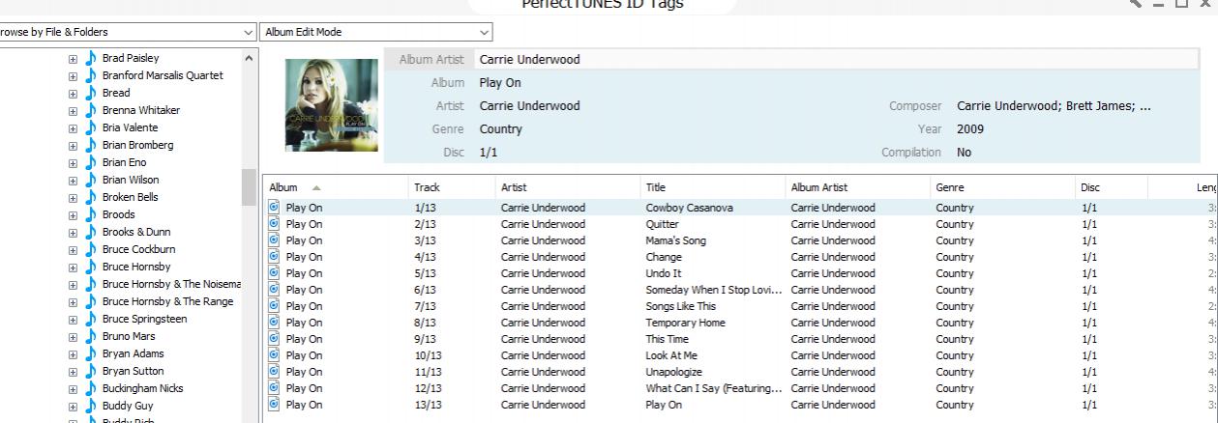The width and height of the screenshot is (1218, 423).
Task: Expand the Brad Paisley tree node
Action: click(x=73, y=59)
